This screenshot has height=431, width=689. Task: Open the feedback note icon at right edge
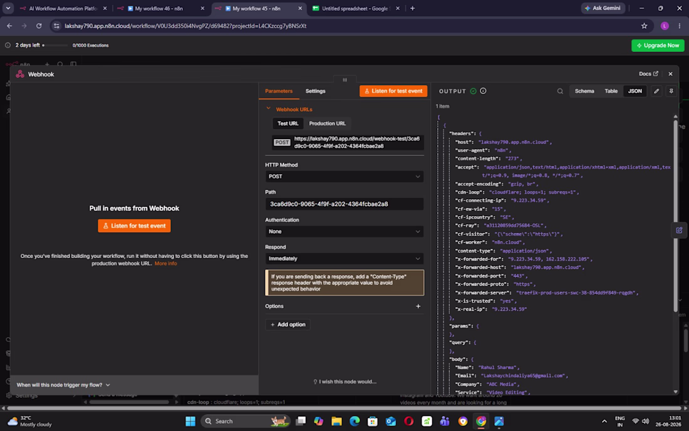click(x=679, y=230)
